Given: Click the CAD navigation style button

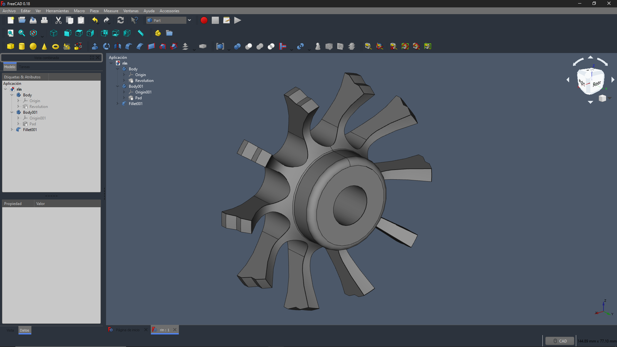Looking at the screenshot, I should coord(559,341).
